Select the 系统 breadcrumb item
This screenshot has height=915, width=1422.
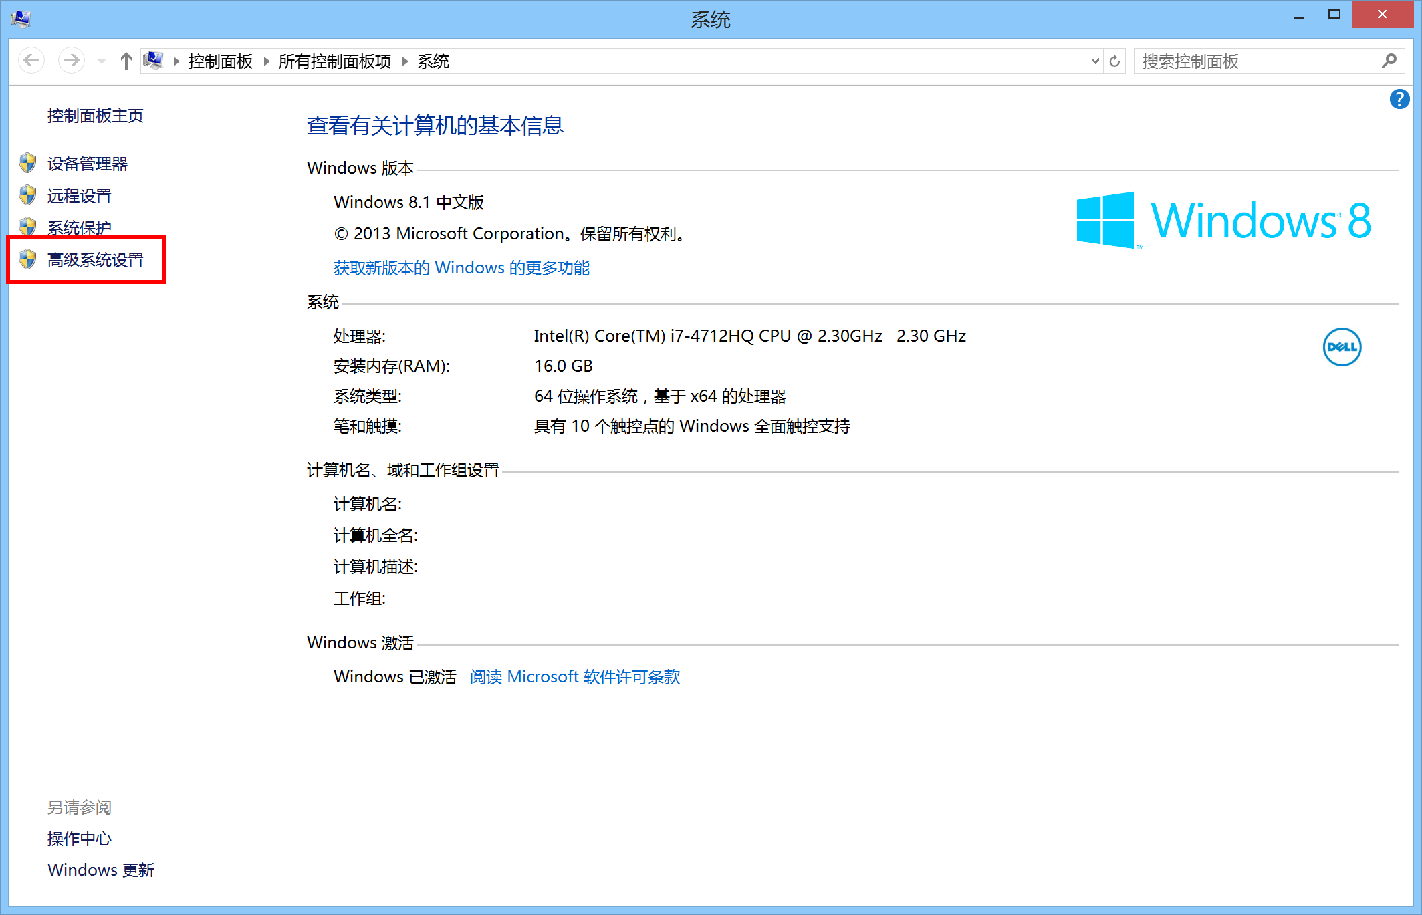tap(433, 61)
